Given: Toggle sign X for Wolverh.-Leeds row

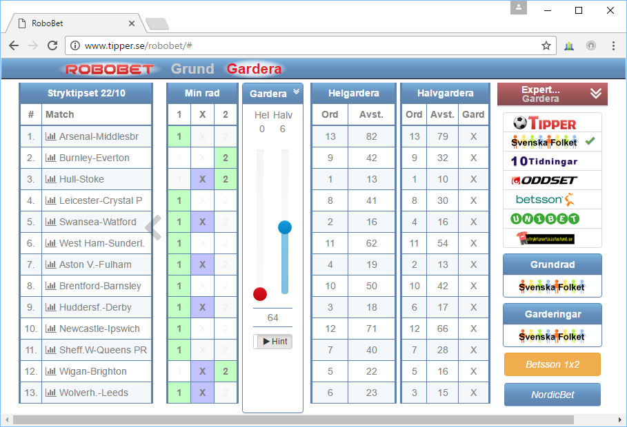Looking at the screenshot, I should point(202,393).
